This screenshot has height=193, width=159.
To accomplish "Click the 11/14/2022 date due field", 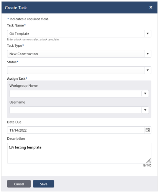I will [75, 130].
